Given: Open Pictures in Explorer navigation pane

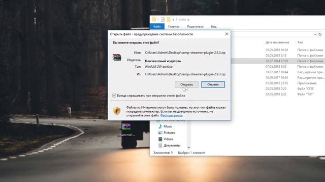Looking at the screenshot, I should (x=169, y=132).
